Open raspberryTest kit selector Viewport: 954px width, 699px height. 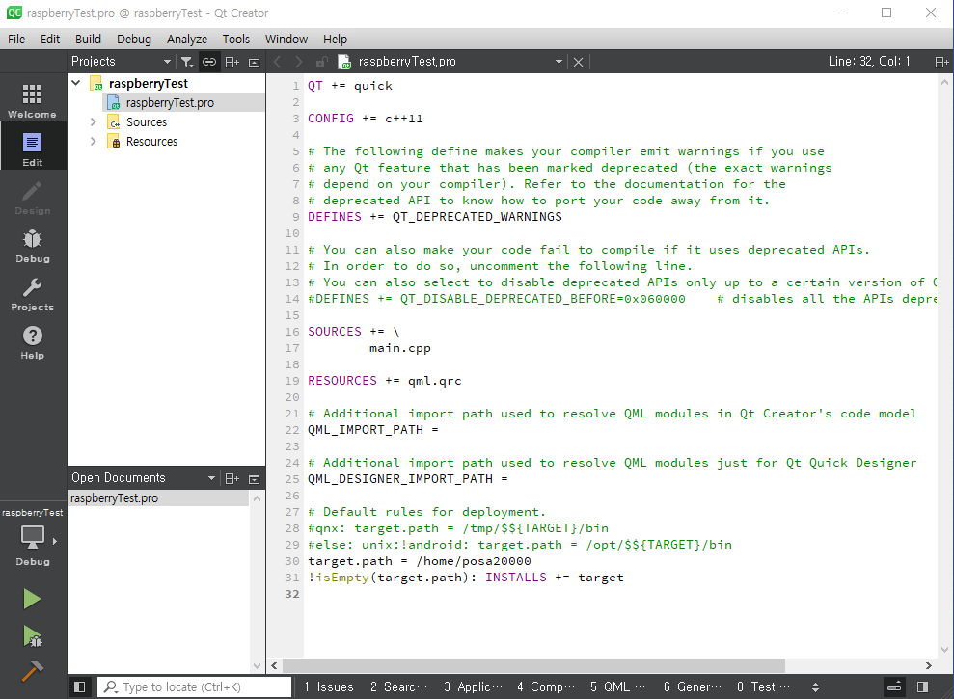(x=32, y=538)
